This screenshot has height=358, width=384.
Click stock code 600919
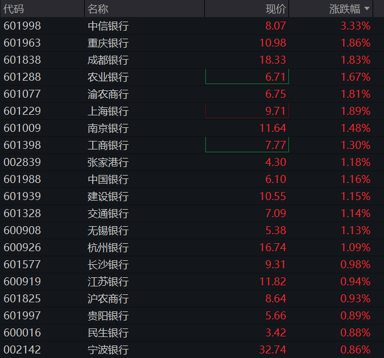(22, 282)
